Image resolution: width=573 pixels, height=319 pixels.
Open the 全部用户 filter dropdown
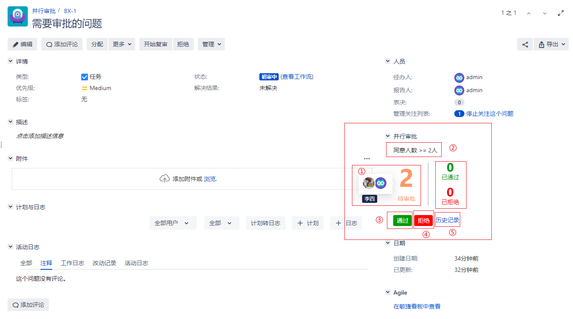tap(173, 223)
